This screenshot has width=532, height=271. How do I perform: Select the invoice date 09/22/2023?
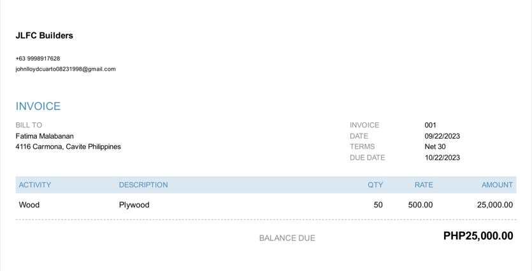(x=442, y=136)
